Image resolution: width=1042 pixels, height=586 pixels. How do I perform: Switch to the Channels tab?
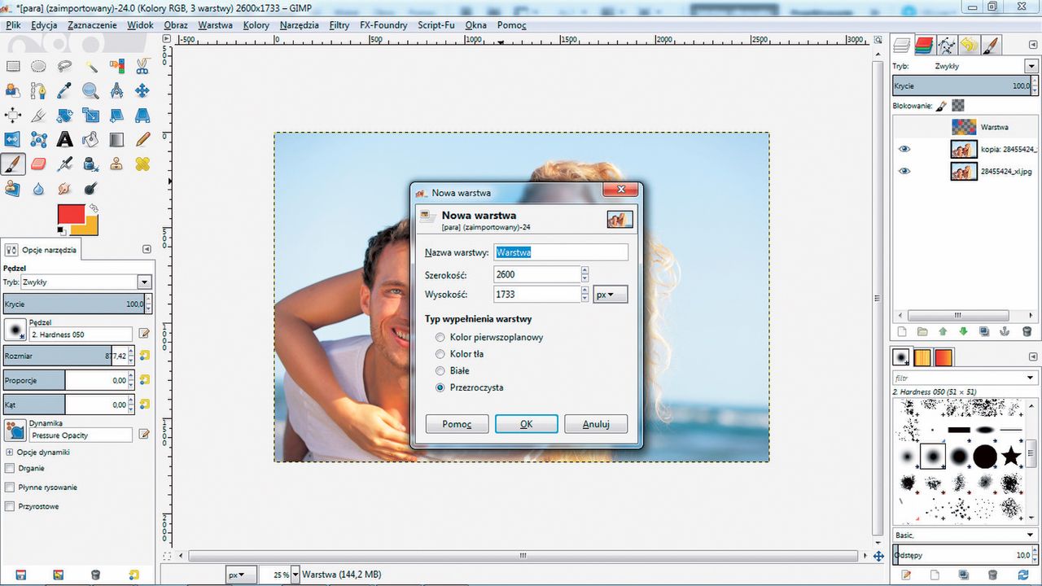click(x=923, y=45)
